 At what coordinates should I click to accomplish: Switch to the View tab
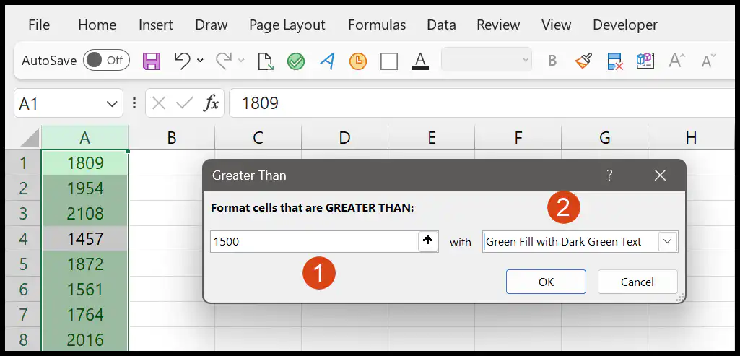557,25
